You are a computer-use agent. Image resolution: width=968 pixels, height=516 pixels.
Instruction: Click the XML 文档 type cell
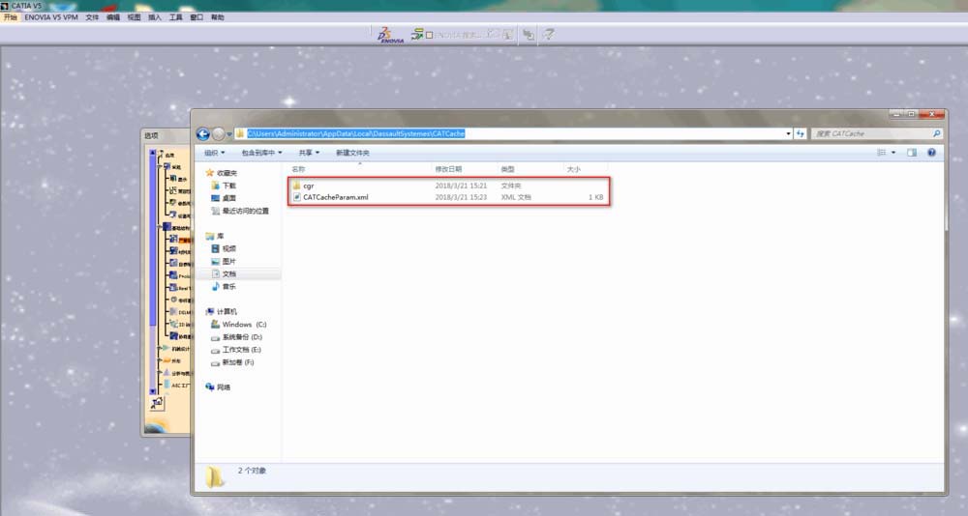click(516, 197)
